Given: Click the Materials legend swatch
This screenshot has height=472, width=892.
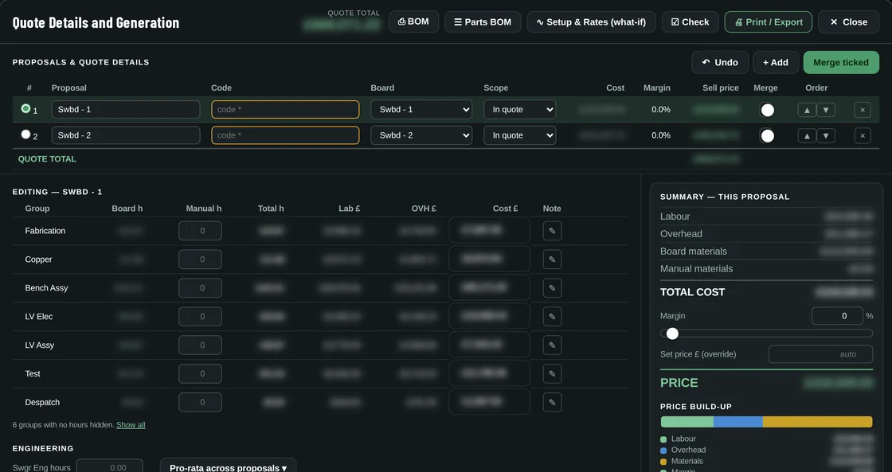Looking at the screenshot, I should (x=663, y=461).
